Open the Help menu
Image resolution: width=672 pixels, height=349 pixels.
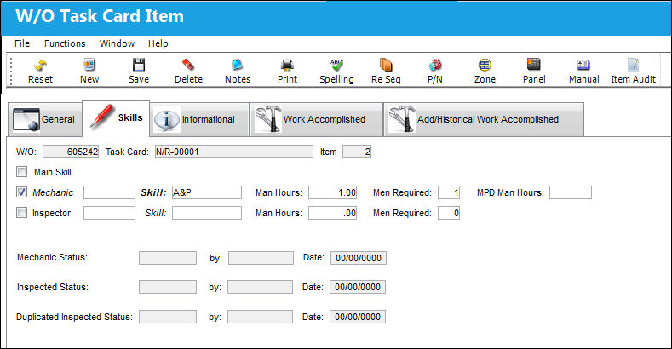click(158, 43)
